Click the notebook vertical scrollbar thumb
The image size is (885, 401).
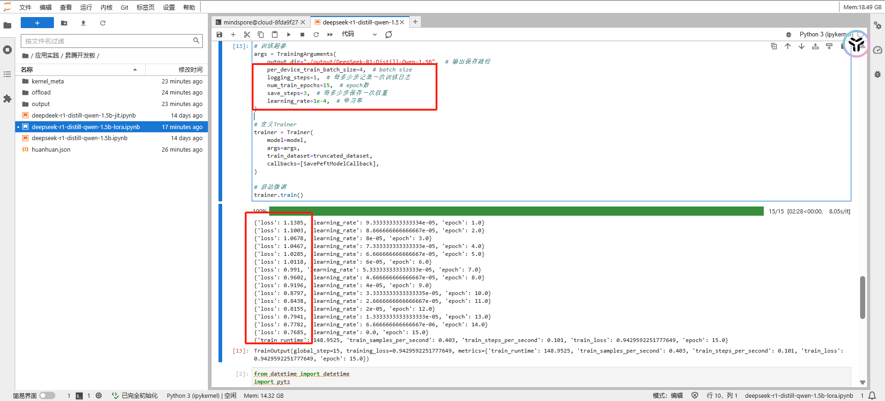pos(862,297)
